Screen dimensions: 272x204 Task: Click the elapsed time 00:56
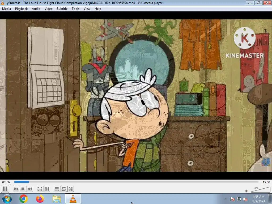(6, 182)
